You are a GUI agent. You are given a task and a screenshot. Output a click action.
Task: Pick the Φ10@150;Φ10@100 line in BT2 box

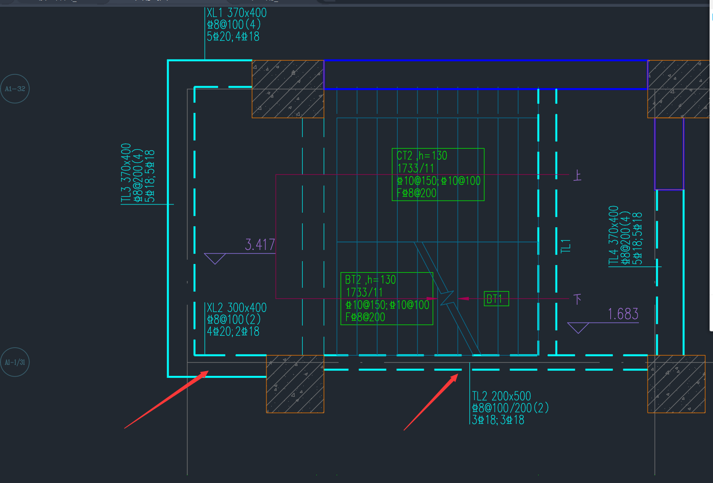coord(387,305)
